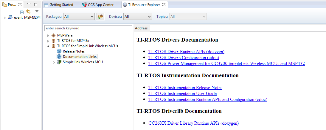Click the TI-RTOS Instrumentation Documentation heading
This screenshot has height=130, width=326.
click(x=187, y=75)
